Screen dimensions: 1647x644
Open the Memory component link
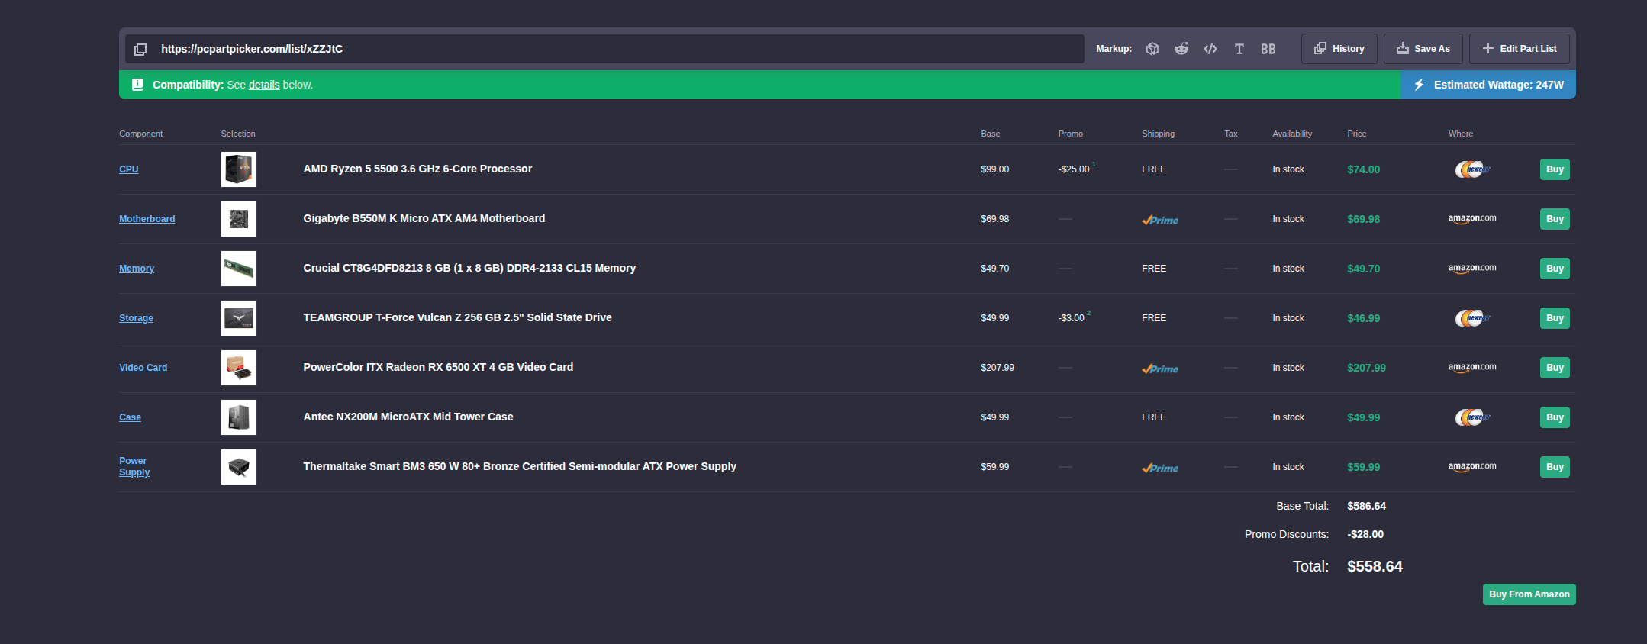point(137,269)
